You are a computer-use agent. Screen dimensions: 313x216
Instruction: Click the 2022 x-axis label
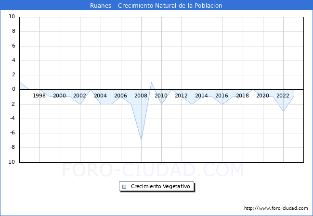tap(283, 96)
